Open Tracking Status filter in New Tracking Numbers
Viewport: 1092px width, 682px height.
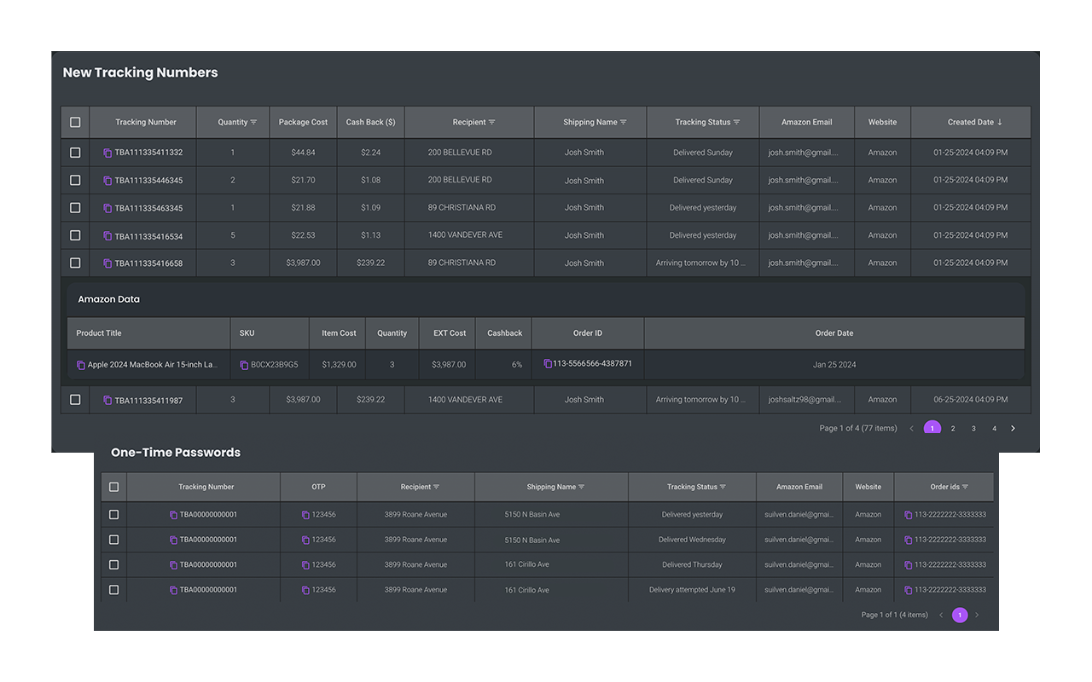pyautogui.click(x=737, y=123)
